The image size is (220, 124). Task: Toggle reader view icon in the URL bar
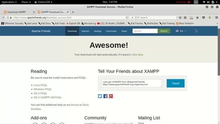click(x=127, y=18)
